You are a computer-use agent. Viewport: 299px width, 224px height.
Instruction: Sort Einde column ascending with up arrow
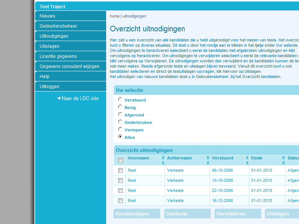283,158
